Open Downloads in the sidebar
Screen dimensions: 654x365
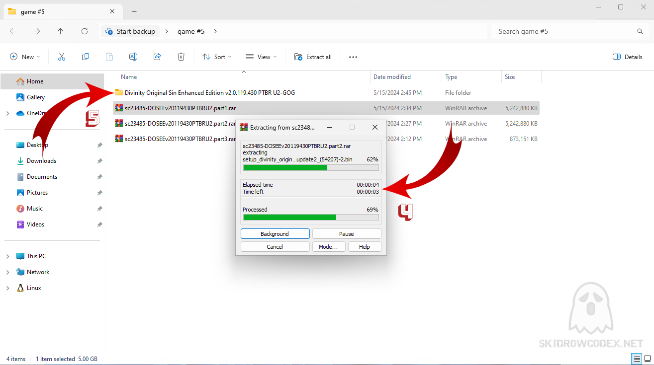tap(41, 161)
